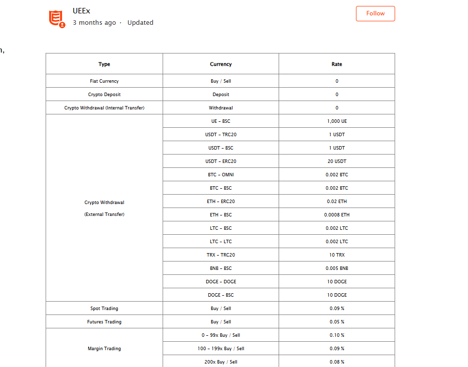Click the '3 months ago' timestamp
Viewport: 468px width, 367px height.
[94, 23]
